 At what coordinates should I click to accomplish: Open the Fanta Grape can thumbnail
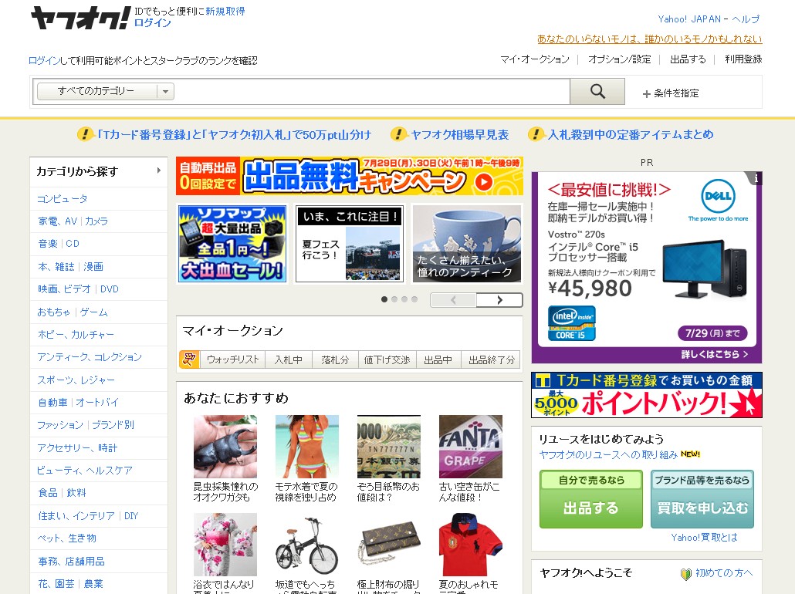[471, 447]
